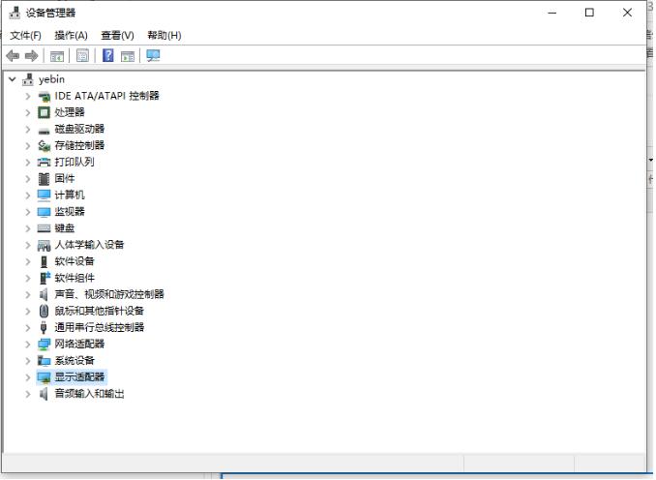The width and height of the screenshot is (656, 480).
Task: Click the 系统设备 icon
Action: [44, 361]
